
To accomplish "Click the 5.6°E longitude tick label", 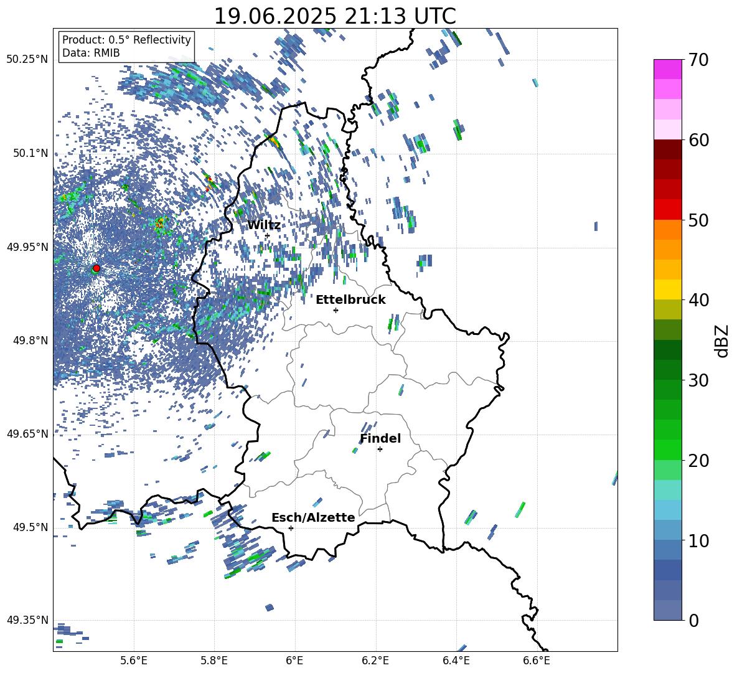I will (x=134, y=661).
